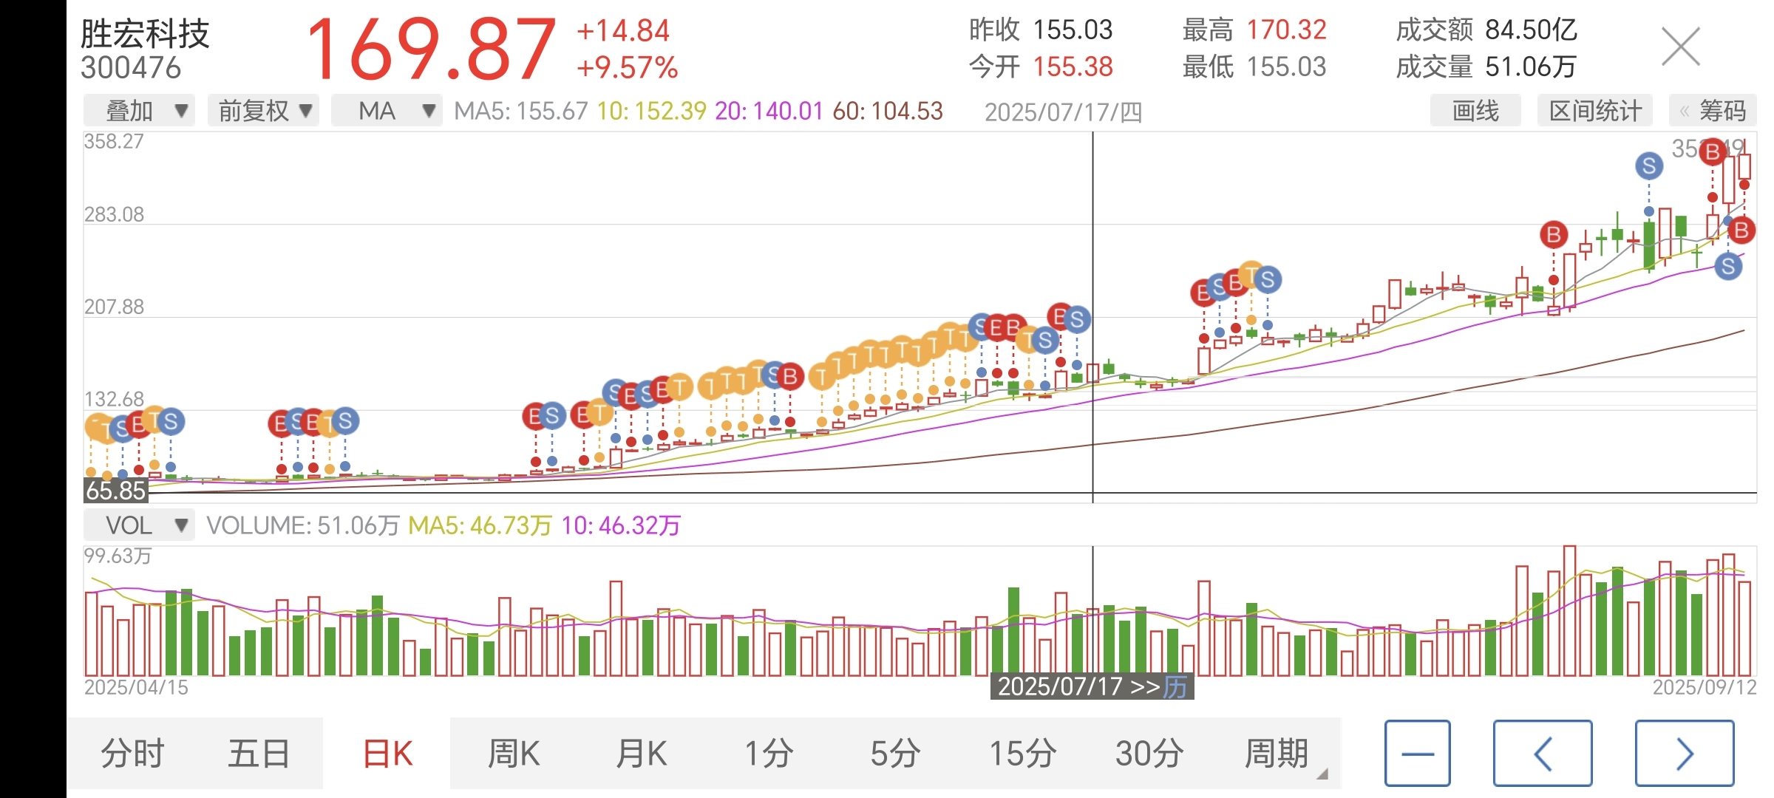This screenshot has height=798, width=1774.
Task: Move cursor left with the left arrow button
Action: 1543,754
